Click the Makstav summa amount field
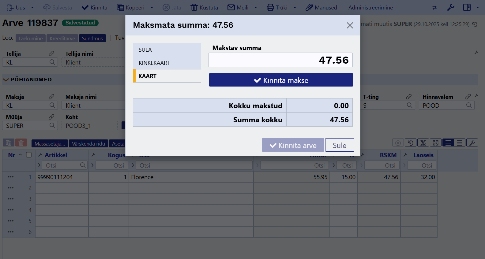Viewport: 485px width, 259px height. click(280, 60)
